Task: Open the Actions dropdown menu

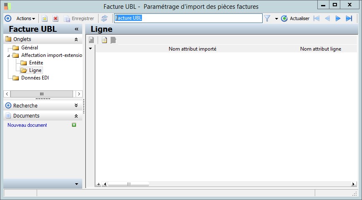Action: point(25,18)
